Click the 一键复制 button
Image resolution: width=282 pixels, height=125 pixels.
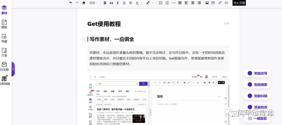tap(257, 119)
